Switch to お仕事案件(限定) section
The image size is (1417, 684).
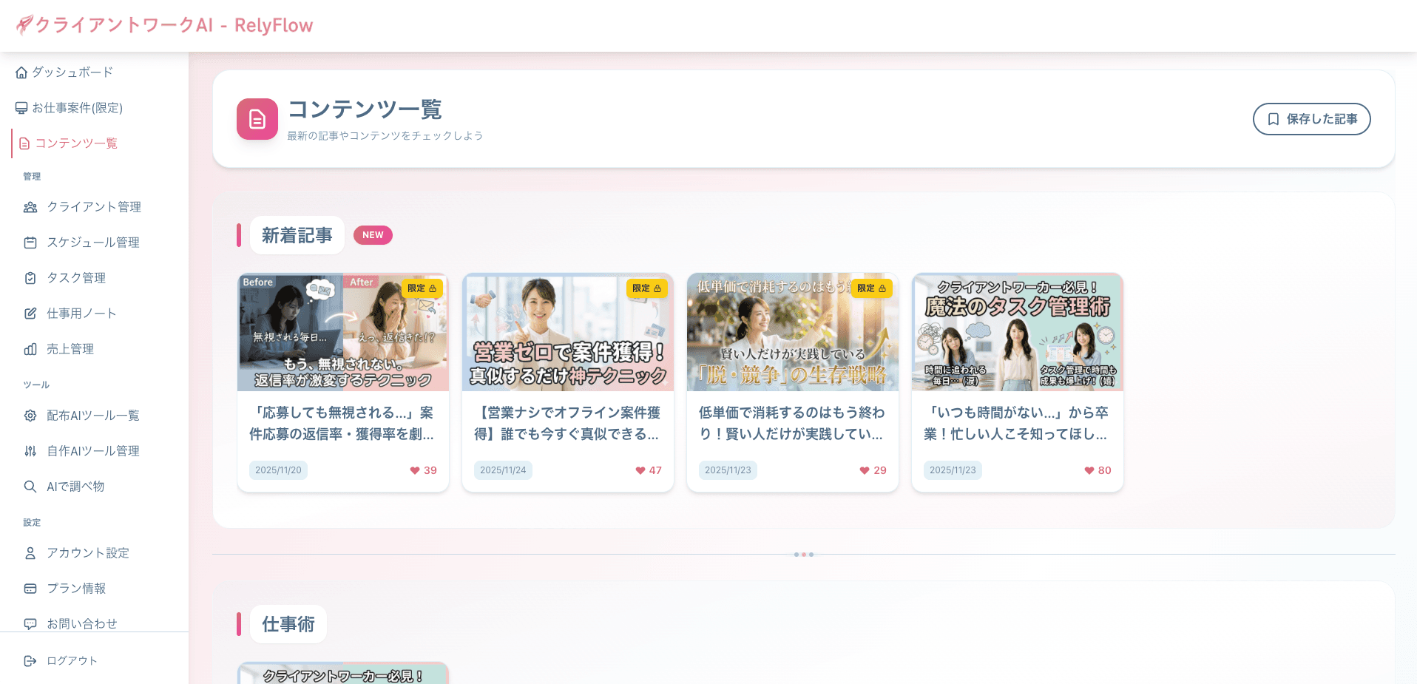click(x=77, y=107)
